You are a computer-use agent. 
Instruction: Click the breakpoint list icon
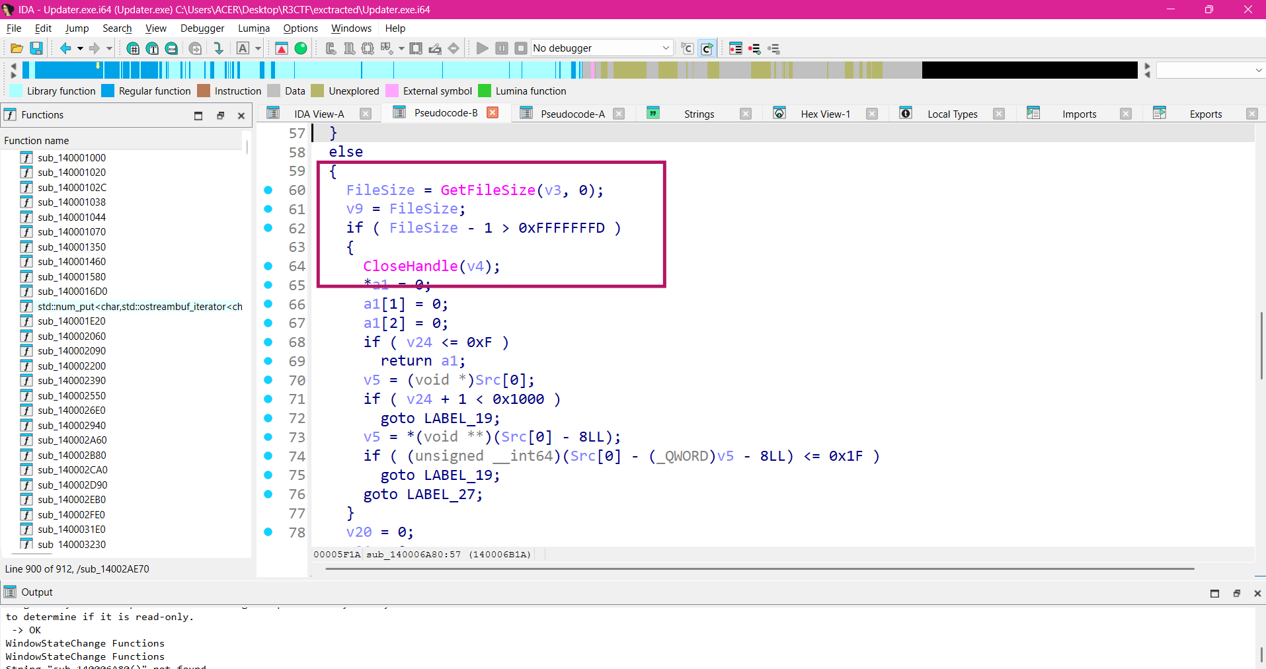736,48
